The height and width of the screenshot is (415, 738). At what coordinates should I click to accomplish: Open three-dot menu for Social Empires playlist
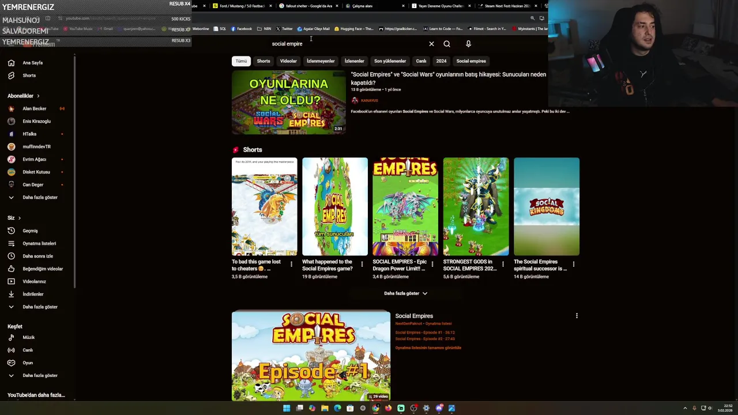(x=577, y=316)
